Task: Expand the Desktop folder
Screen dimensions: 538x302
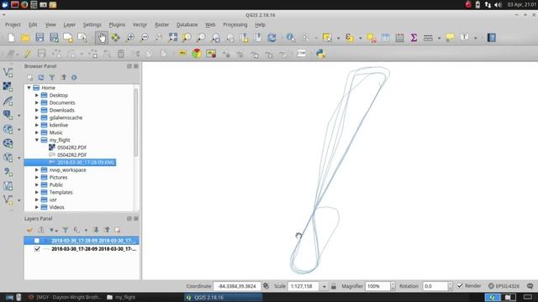Action: coord(37,95)
